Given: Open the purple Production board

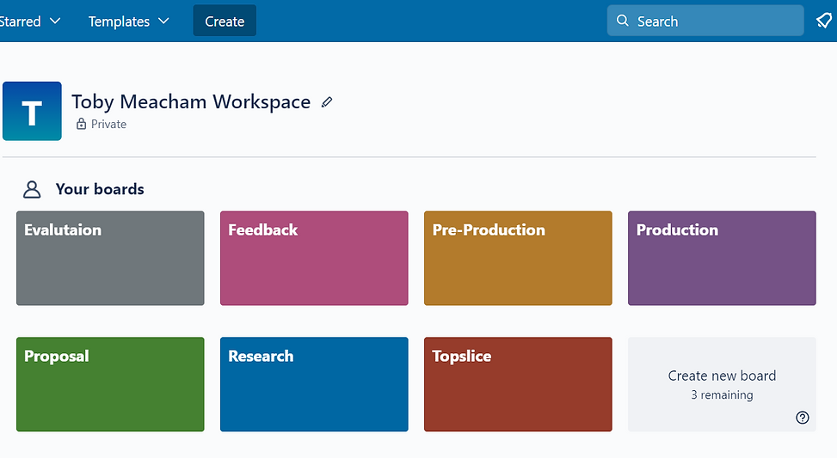Looking at the screenshot, I should (722, 258).
